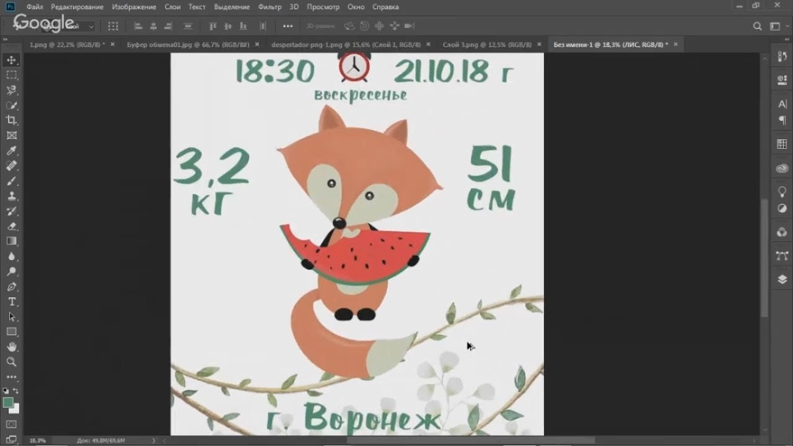793x446 pixels.
Task: Open the Фильтр menu
Action: [x=270, y=7]
